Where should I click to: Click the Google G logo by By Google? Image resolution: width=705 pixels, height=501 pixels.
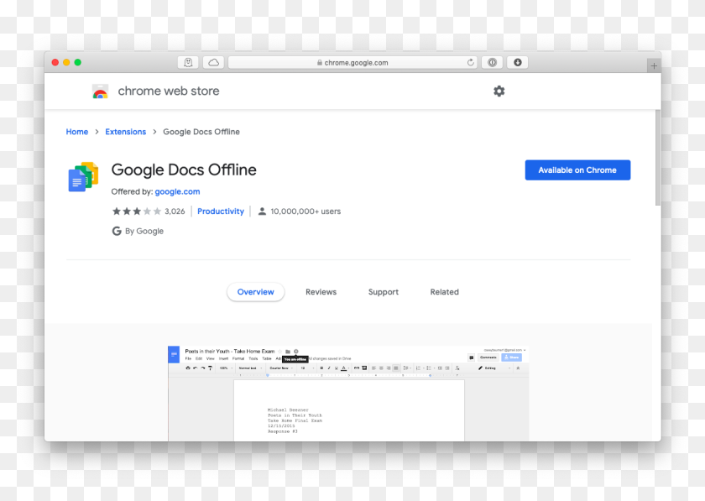(117, 231)
